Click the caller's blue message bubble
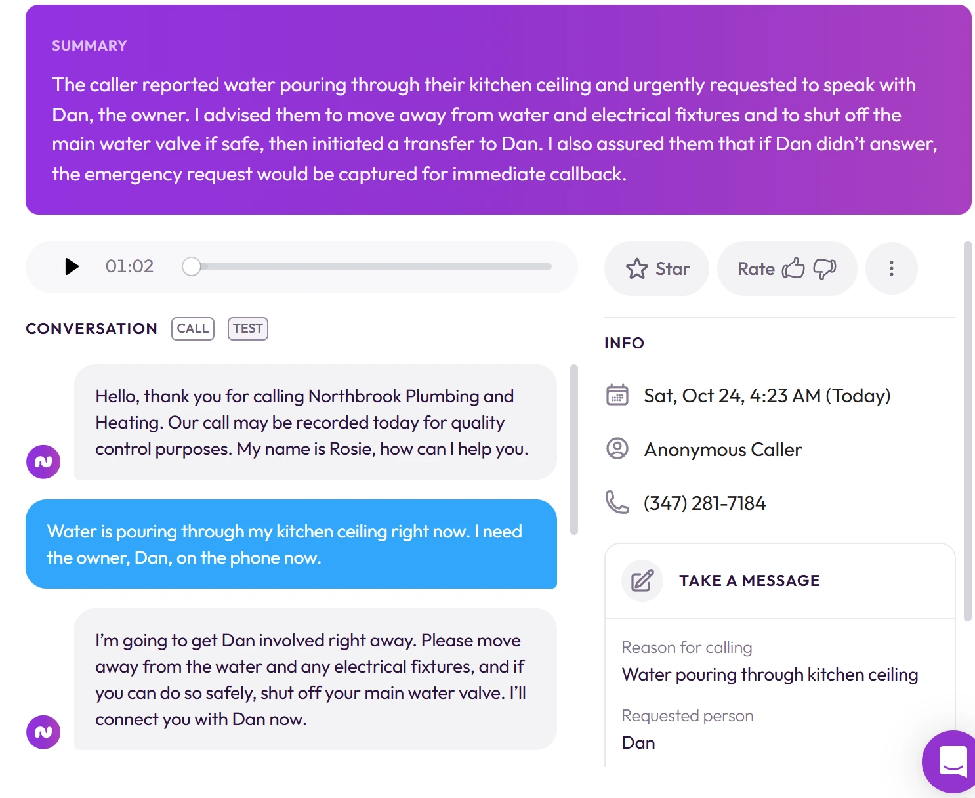The width and height of the screenshot is (975, 798). tap(291, 544)
